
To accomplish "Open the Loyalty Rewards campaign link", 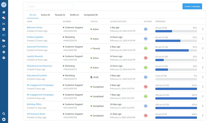I will [x=35, y=56].
